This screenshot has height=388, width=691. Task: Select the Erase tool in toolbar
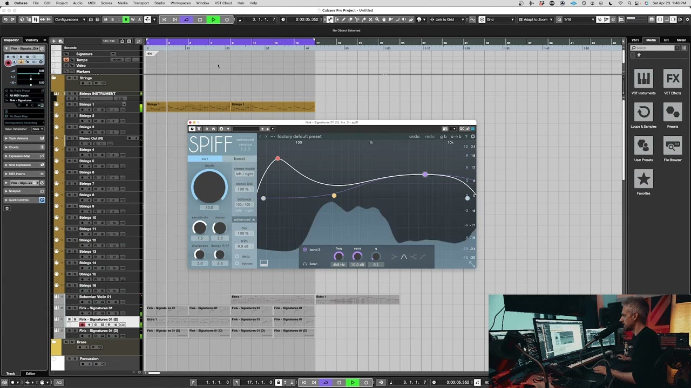[x=350, y=19]
